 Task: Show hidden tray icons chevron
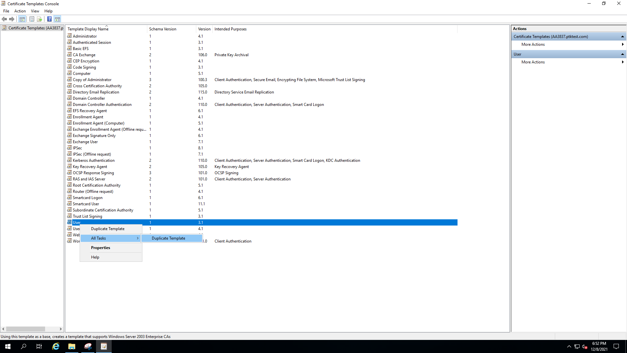point(569,346)
